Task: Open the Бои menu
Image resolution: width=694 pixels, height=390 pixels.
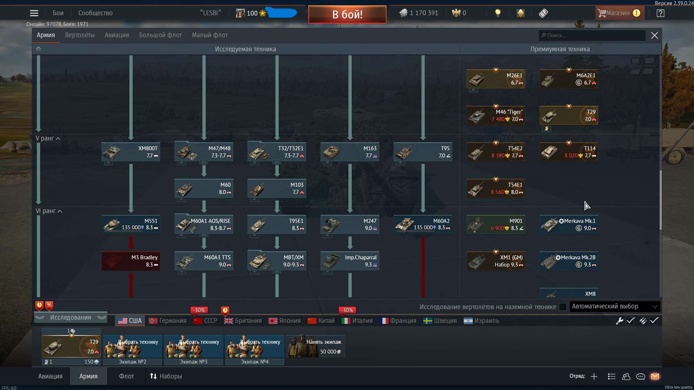Action: pyautogui.click(x=58, y=13)
